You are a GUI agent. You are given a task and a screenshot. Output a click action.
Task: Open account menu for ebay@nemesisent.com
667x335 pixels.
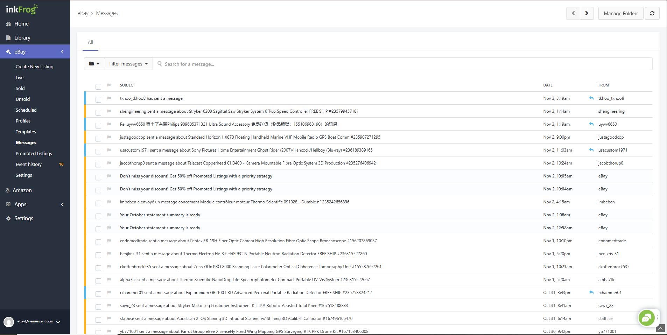click(x=39, y=322)
